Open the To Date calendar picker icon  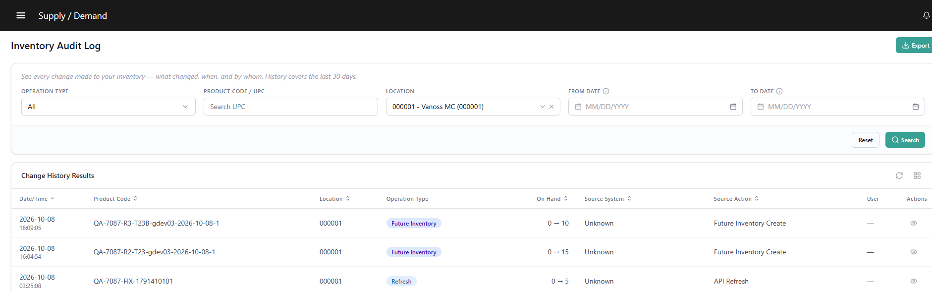point(916,107)
